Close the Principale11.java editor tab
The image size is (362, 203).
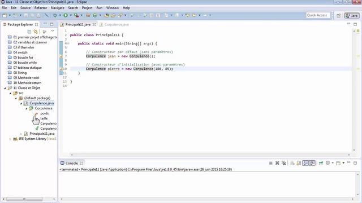94,24
